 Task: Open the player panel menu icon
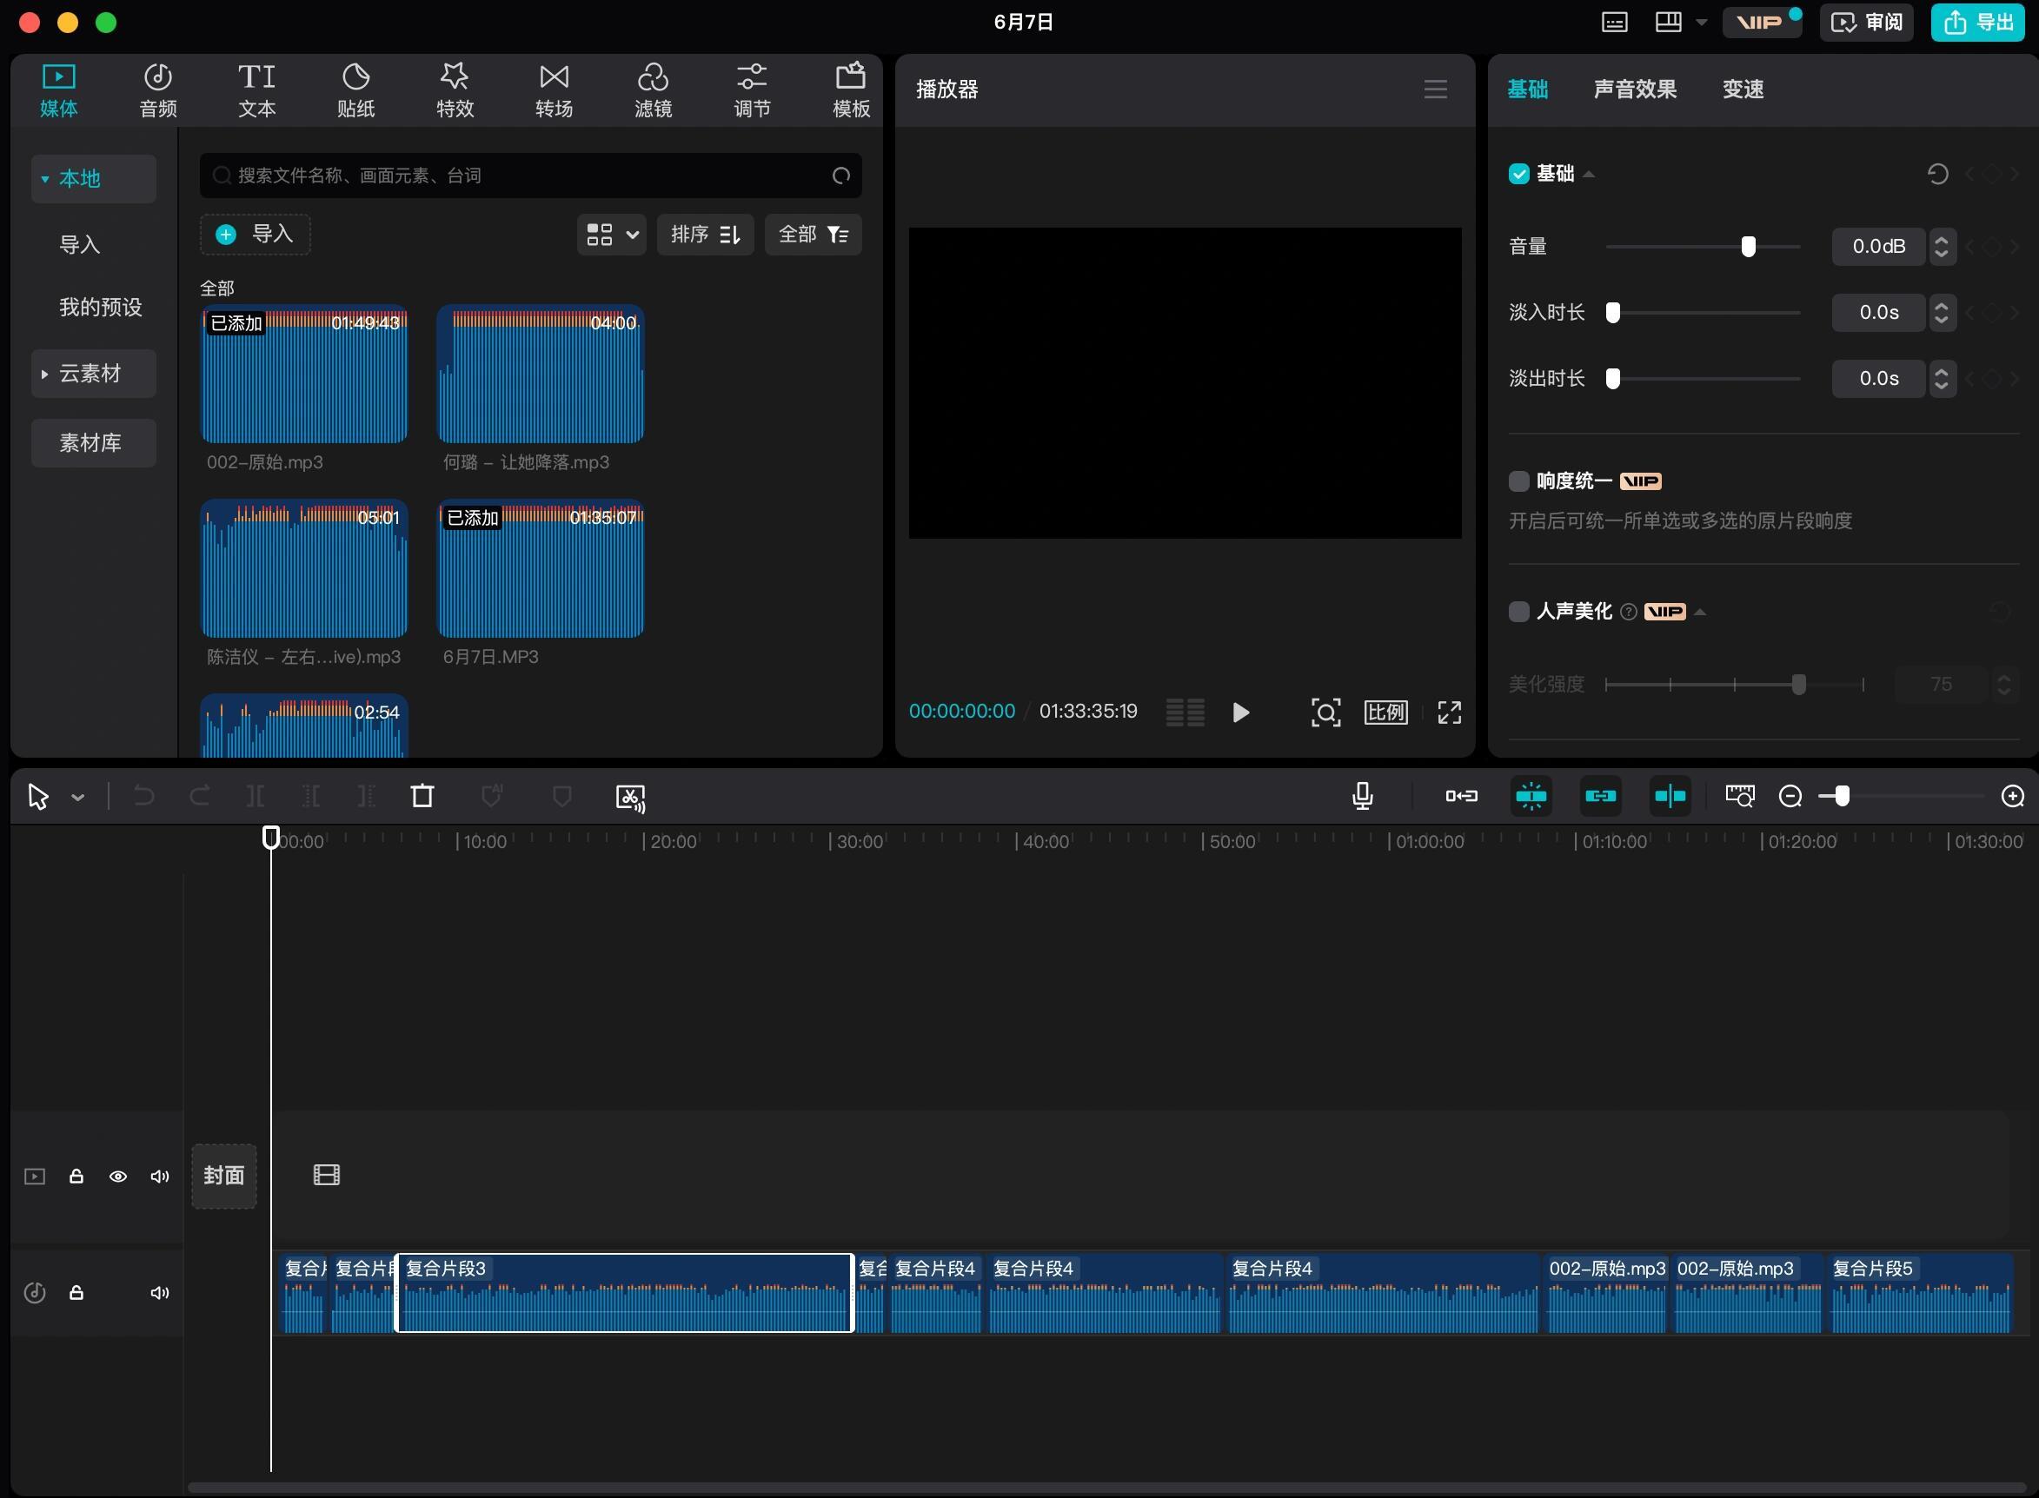(1435, 89)
